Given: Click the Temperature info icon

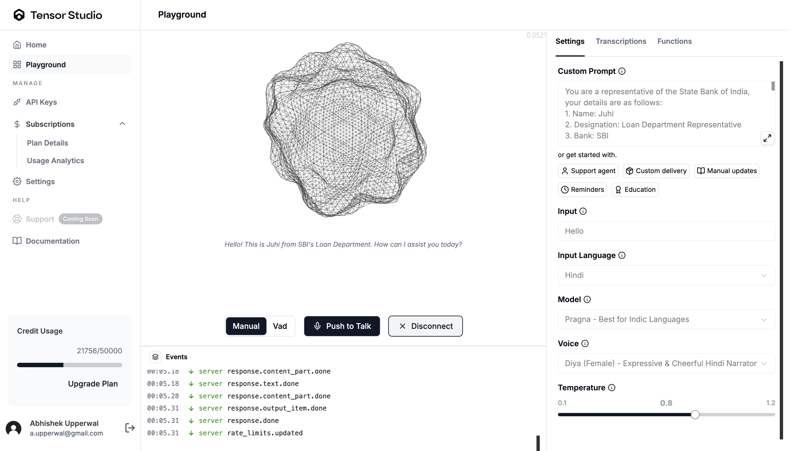Looking at the screenshot, I should (x=612, y=388).
